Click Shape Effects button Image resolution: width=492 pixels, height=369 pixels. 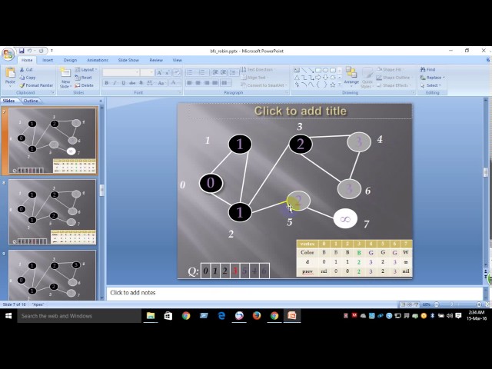(394, 85)
